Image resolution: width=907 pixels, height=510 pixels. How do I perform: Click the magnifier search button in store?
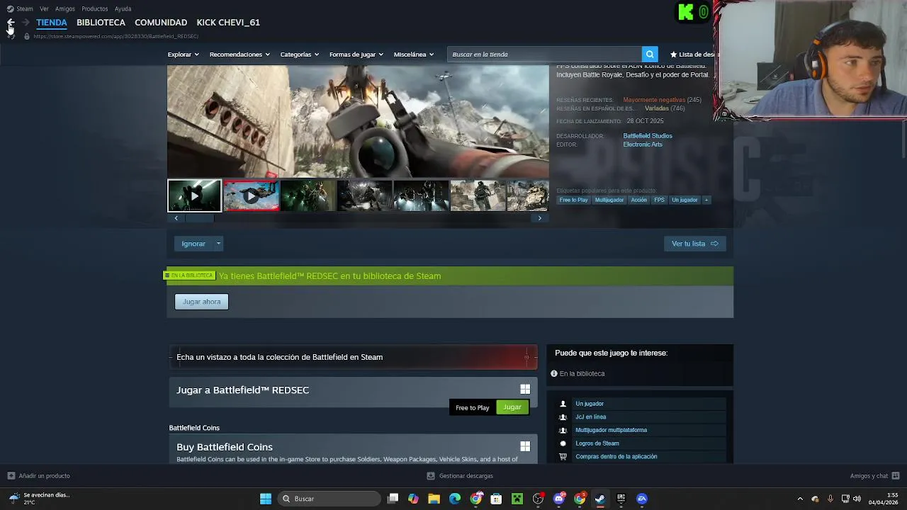click(x=650, y=55)
